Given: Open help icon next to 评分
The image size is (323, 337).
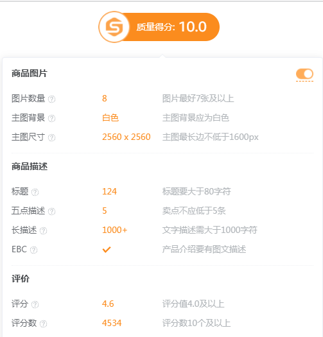Looking at the screenshot, I should point(35,304).
